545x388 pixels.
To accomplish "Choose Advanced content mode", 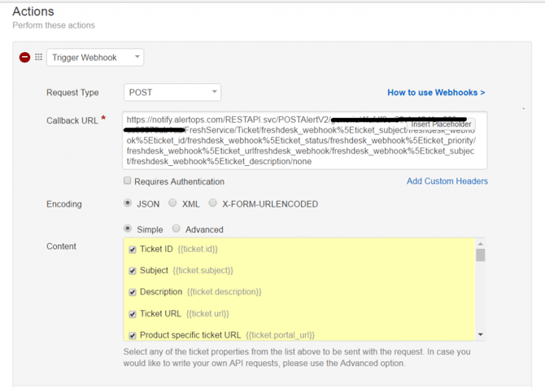I will [x=176, y=229].
